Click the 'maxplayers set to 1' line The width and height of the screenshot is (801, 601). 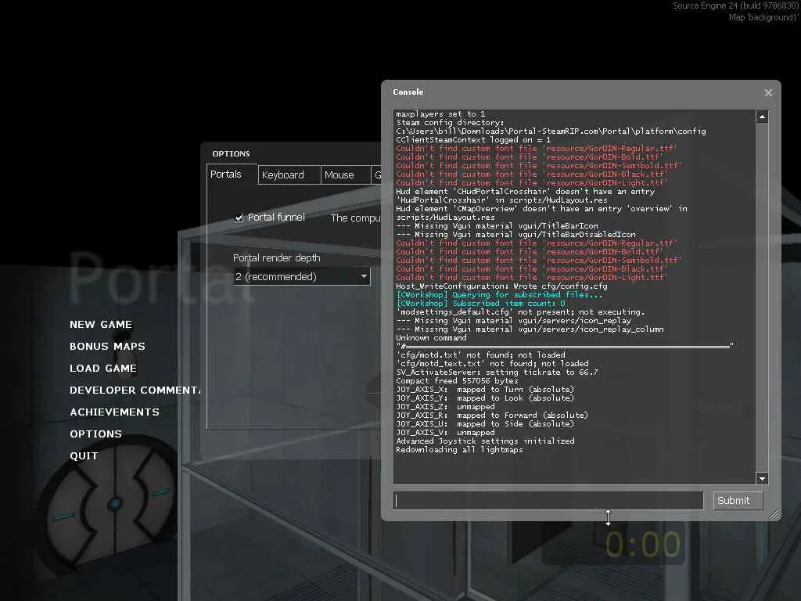(x=440, y=114)
